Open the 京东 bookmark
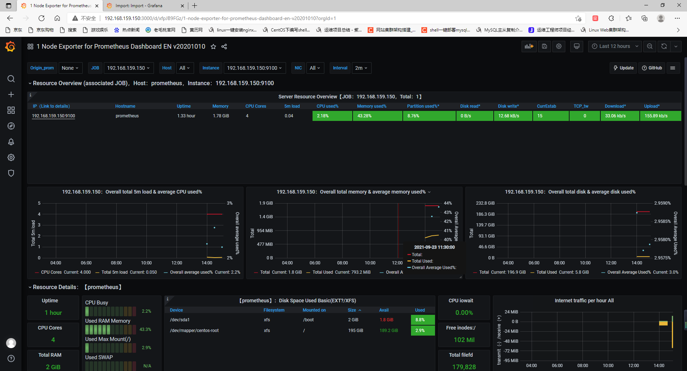The width and height of the screenshot is (687, 371). tap(14, 30)
